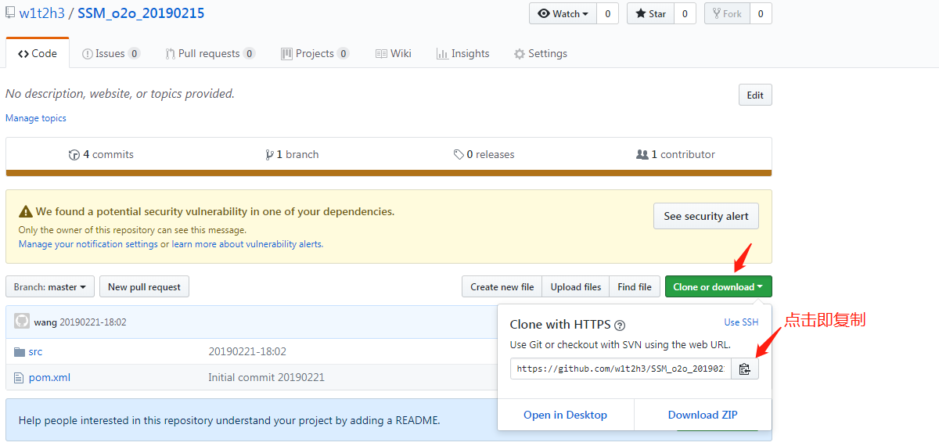The width and height of the screenshot is (939, 446).
Task: Open learn more about vulnerability alerts link
Action: 247,244
